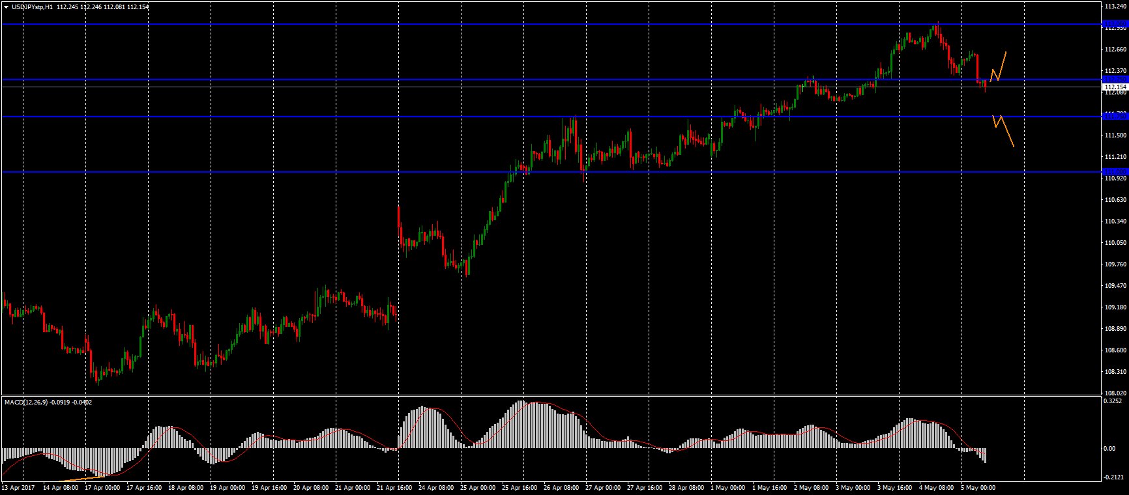Click the 113.240 price scale label
The width and height of the screenshot is (1129, 495).
1115,7
